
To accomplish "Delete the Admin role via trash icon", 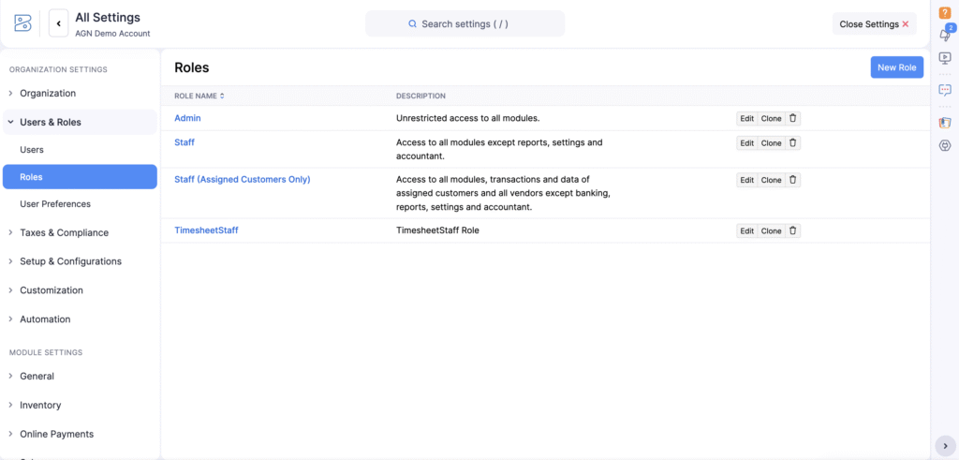I will coord(792,119).
